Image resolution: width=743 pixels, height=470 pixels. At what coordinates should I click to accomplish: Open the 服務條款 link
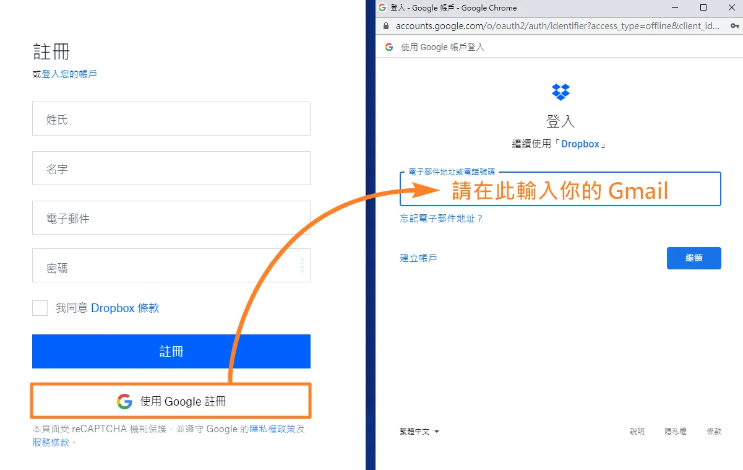tap(51, 443)
